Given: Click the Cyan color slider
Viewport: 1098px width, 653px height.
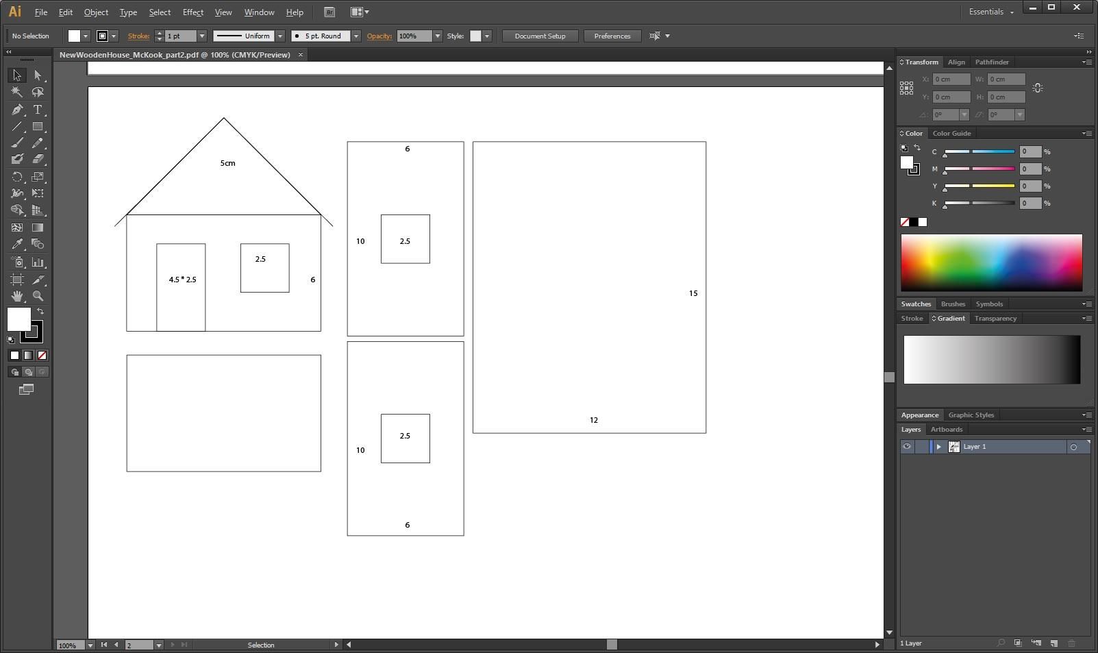Looking at the screenshot, I should 980,151.
